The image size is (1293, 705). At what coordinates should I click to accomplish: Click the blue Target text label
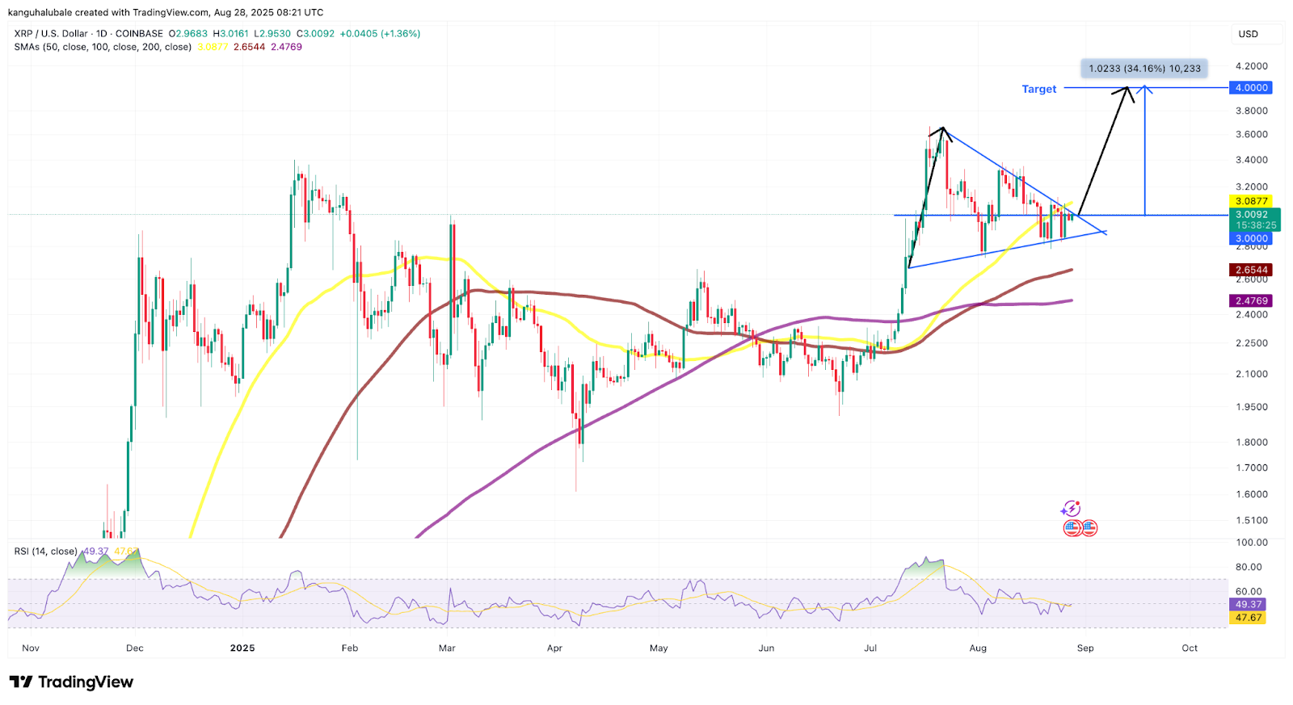click(x=1038, y=89)
